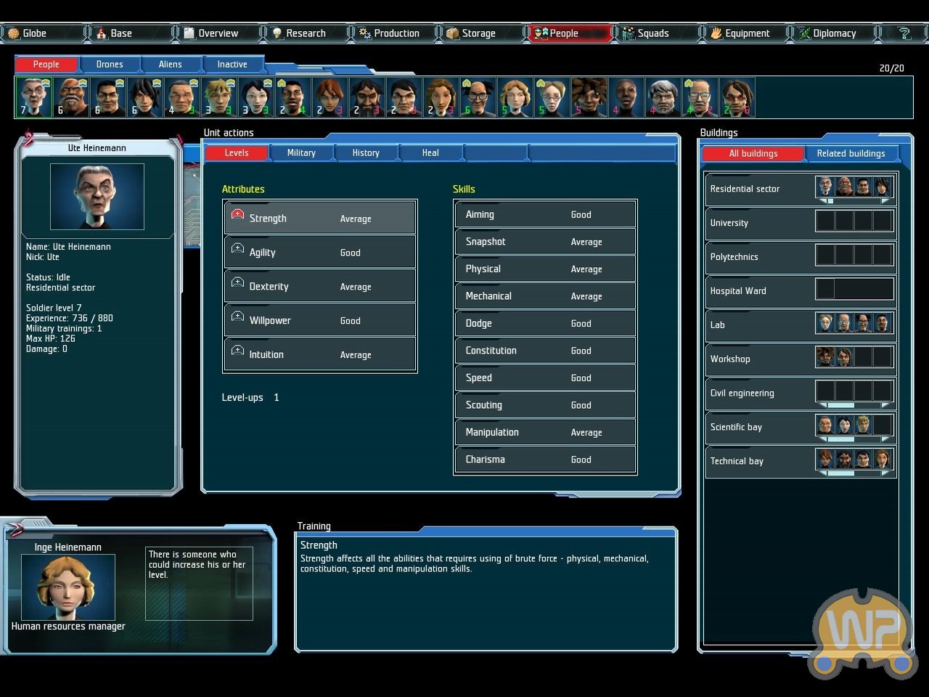Click the first empty University slot
Viewport: 929px width, 697px height.
[825, 221]
